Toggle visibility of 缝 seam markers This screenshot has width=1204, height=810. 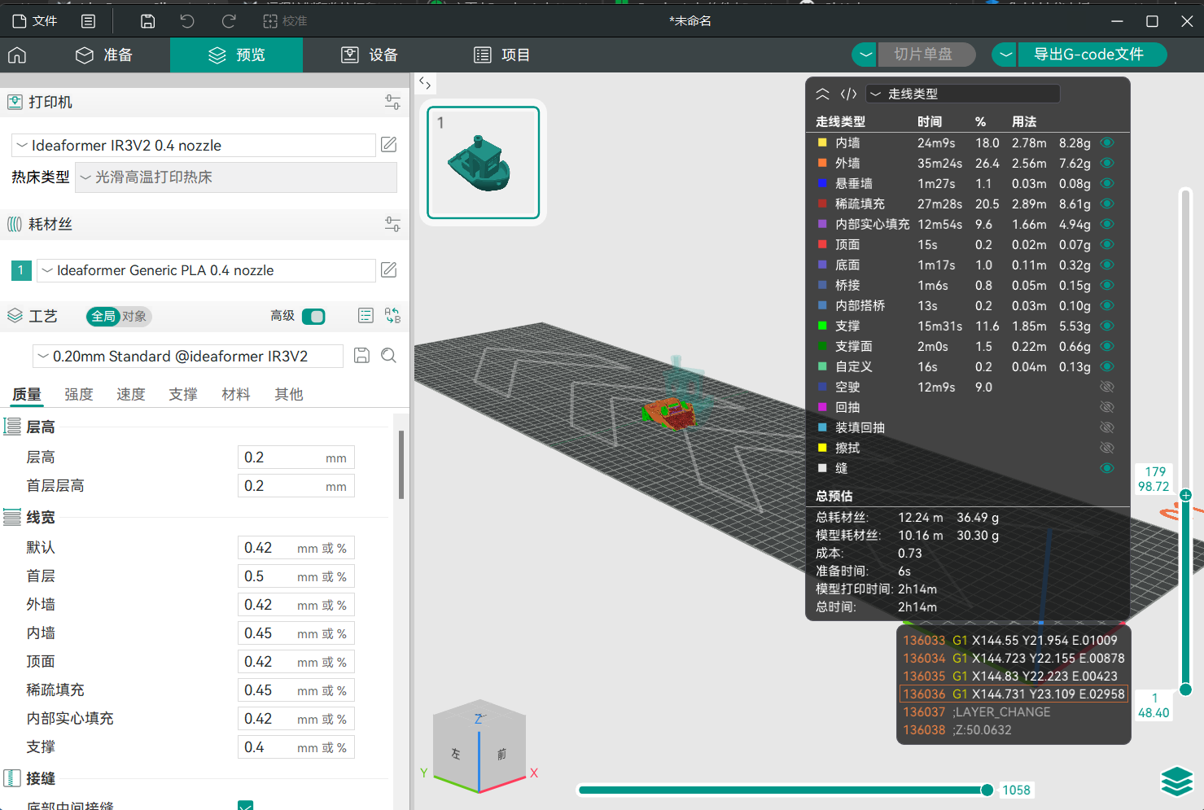[x=1107, y=468]
